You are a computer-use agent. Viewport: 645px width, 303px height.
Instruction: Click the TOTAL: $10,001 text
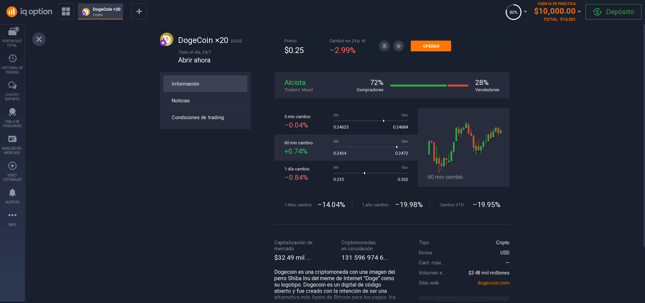pos(559,19)
